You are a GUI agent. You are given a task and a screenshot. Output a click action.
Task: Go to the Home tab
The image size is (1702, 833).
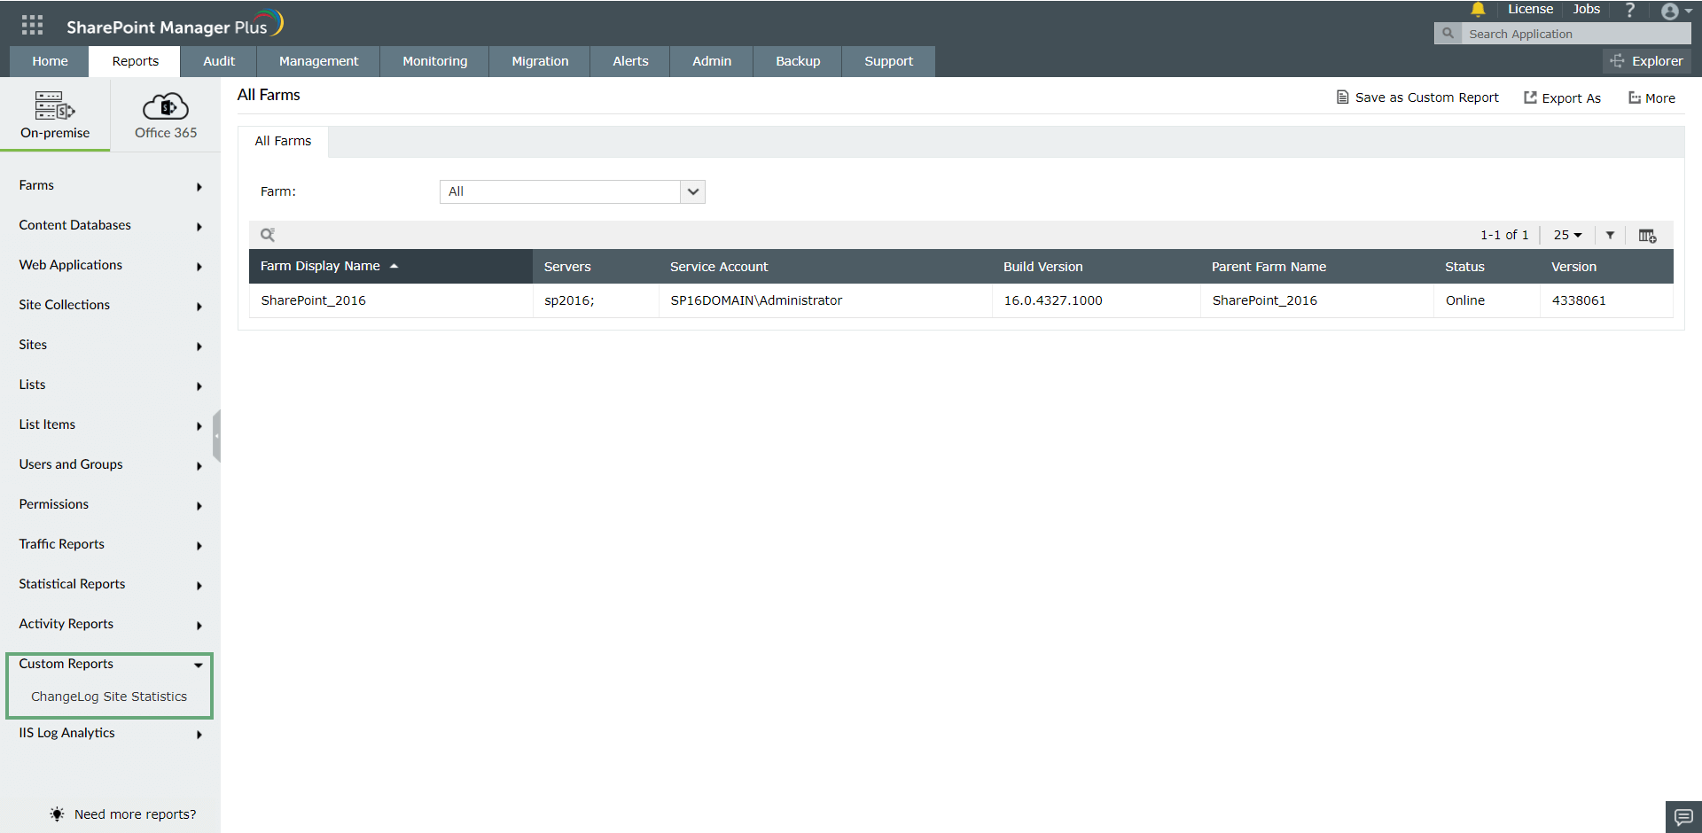coord(50,61)
